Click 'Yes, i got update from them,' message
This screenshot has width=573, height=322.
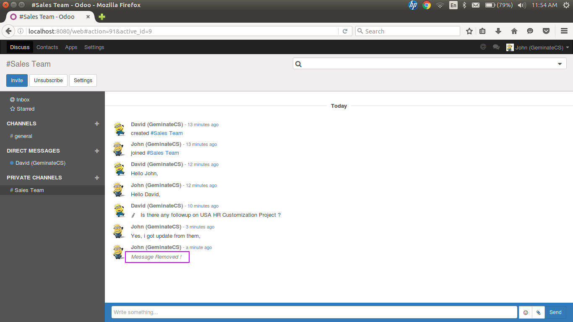166,236
